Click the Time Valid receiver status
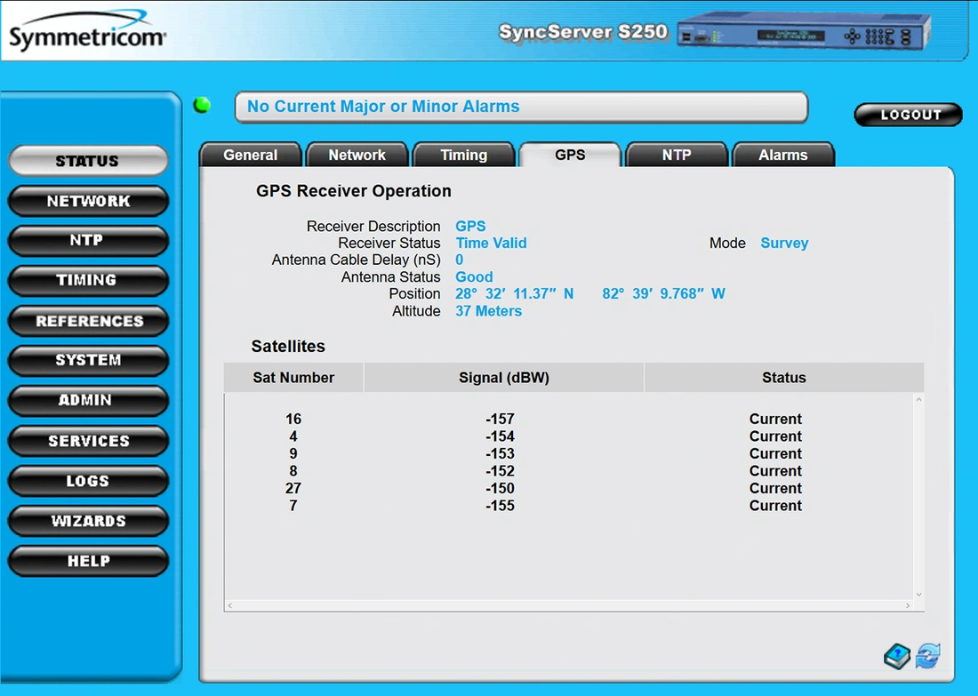The image size is (978, 696). [491, 244]
